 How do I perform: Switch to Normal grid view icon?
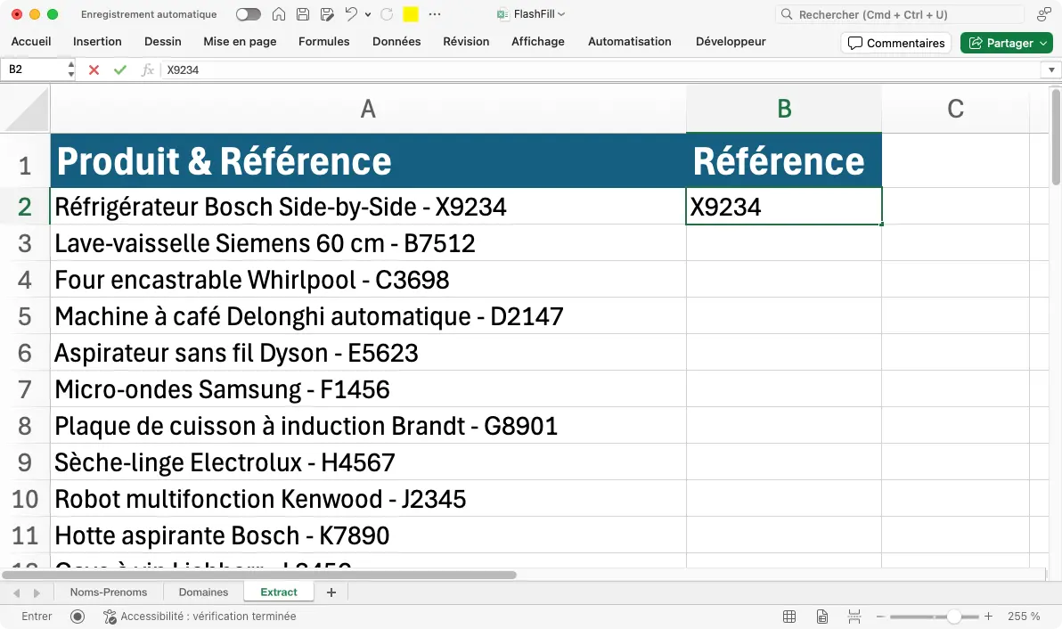(789, 617)
